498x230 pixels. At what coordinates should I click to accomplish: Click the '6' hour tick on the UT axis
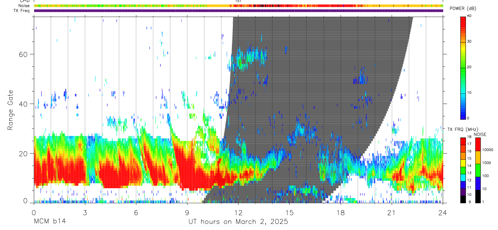pos(136,213)
